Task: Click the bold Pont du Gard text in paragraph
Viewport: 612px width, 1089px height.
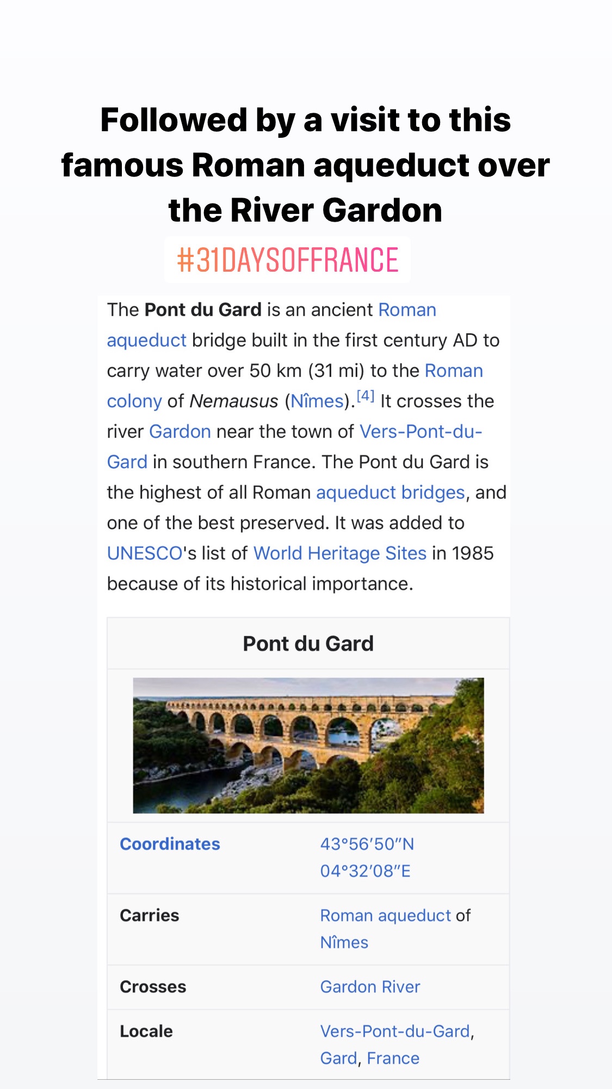Action: pyautogui.click(x=203, y=310)
